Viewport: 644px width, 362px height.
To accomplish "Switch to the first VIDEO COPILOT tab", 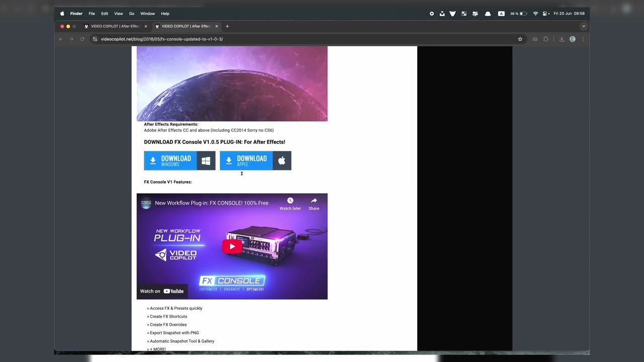I will (115, 26).
